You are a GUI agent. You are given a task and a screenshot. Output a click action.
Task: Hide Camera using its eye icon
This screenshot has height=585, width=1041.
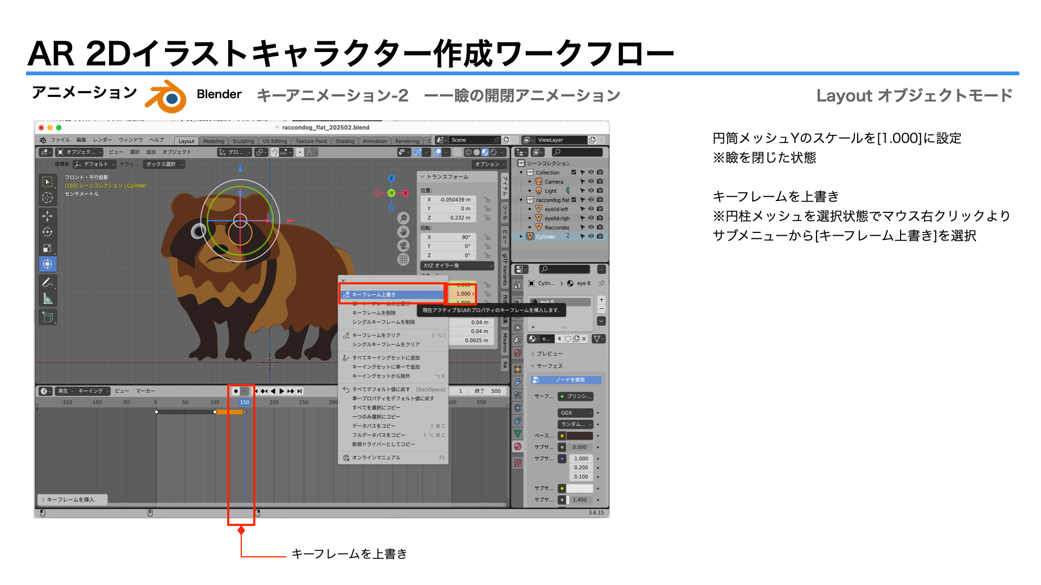pyautogui.click(x=591, y=181)
